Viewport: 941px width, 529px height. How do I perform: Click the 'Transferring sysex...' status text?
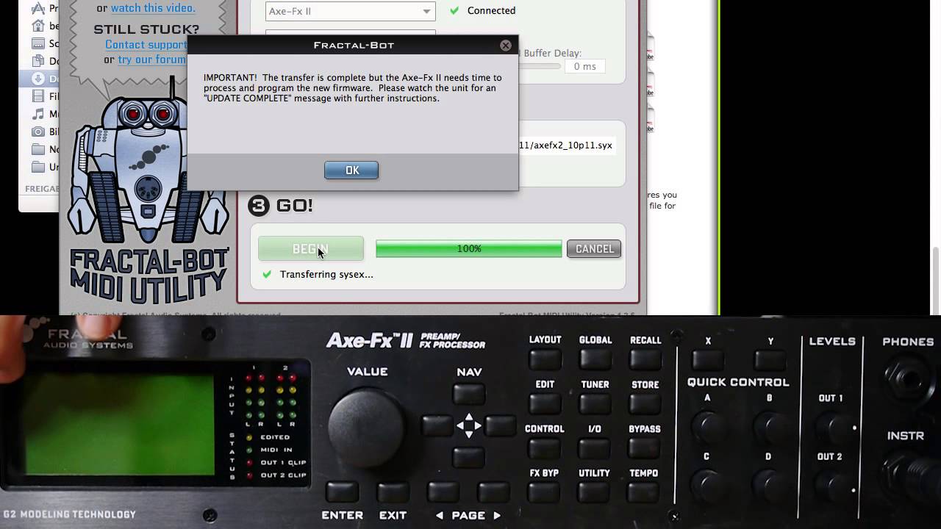tap(326, 274)
